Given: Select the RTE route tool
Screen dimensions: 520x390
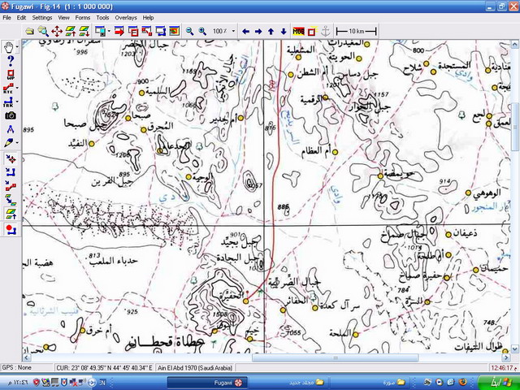Looking at the screenshot, I should click(8, 89).
